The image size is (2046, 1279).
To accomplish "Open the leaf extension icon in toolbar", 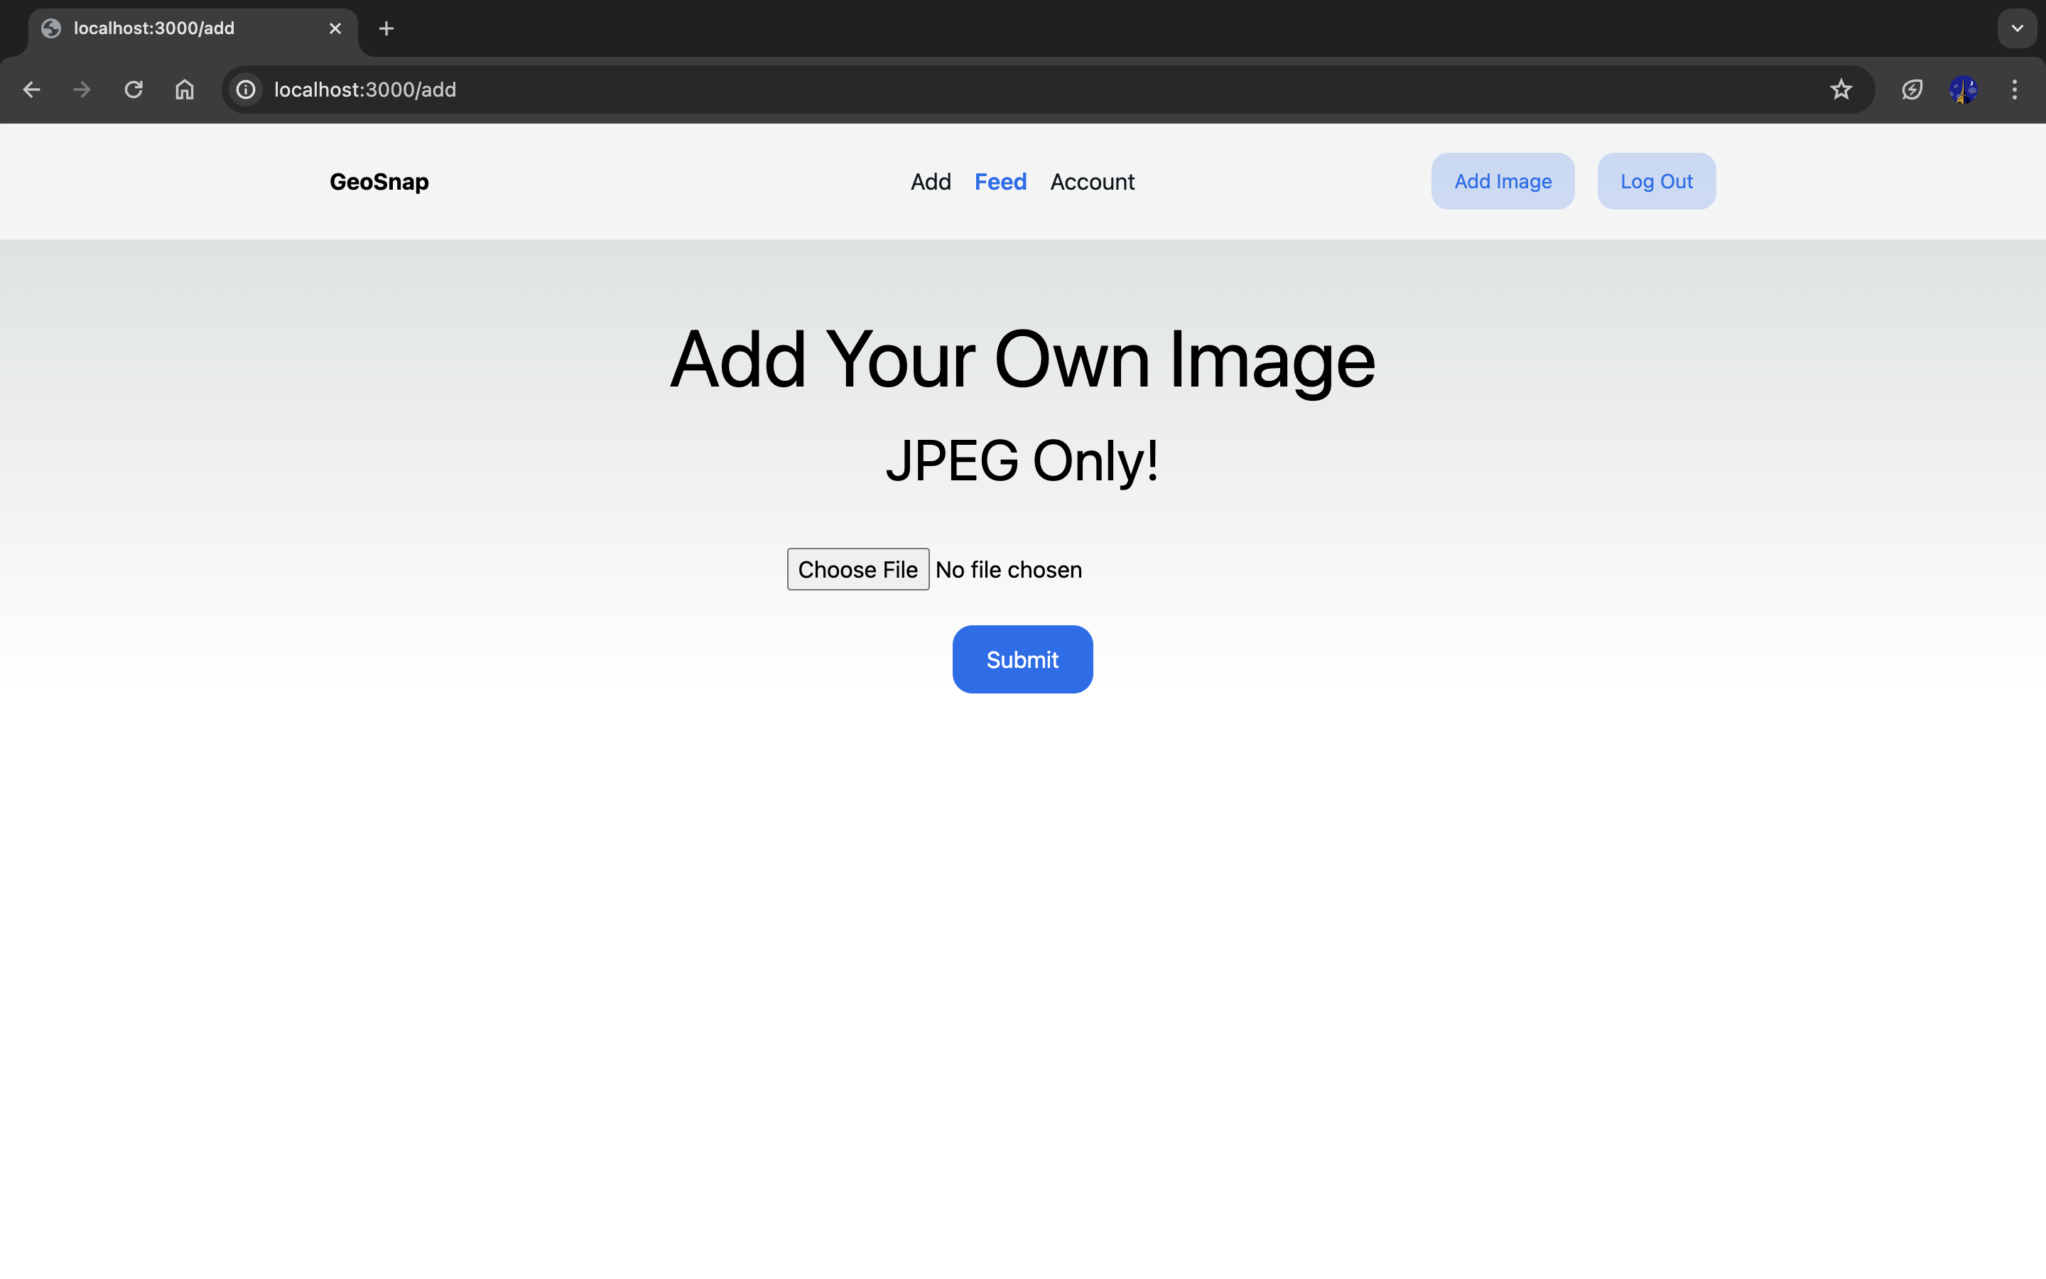I will coord(1912,90).
